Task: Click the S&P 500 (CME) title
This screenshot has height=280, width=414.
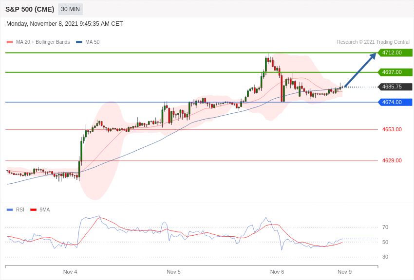Action: 30,9
